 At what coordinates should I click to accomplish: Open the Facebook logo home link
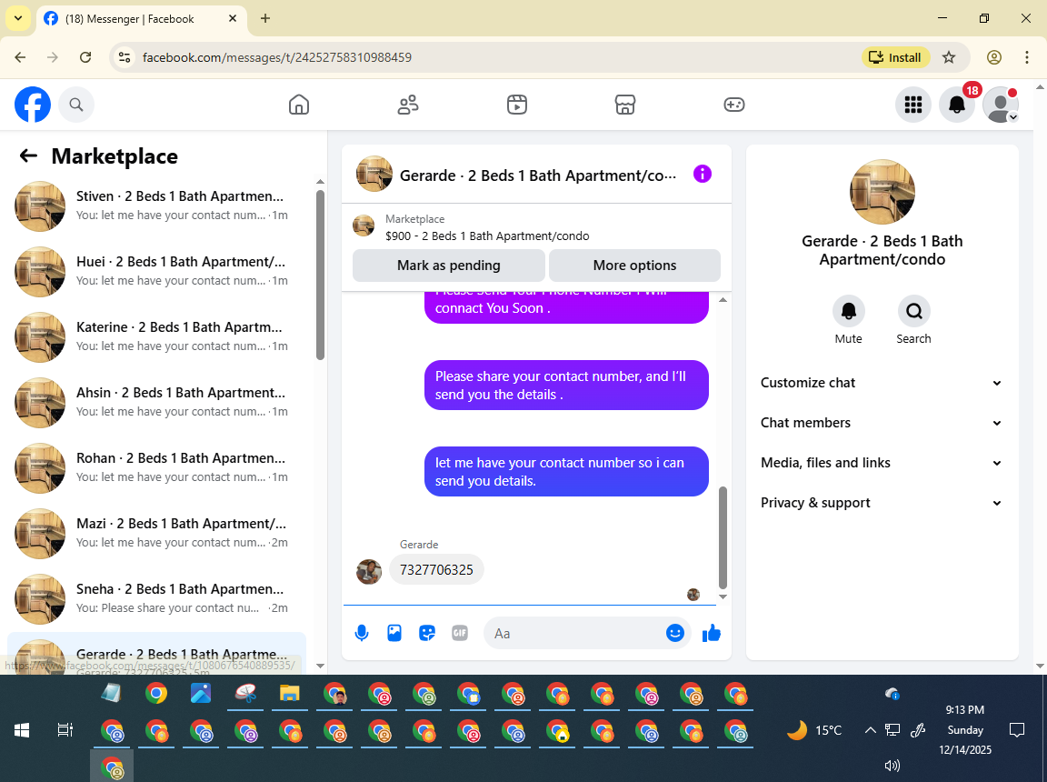[x=33, y=105]
